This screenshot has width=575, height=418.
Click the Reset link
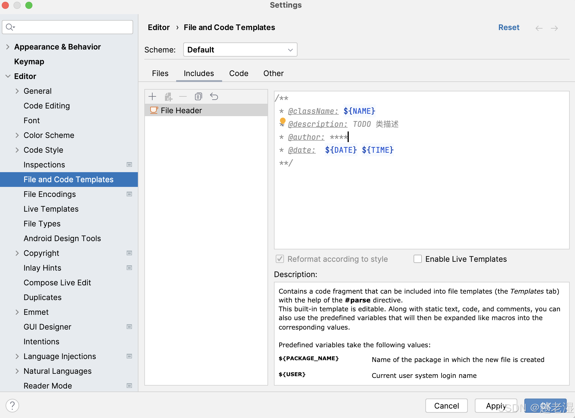pos(508,27)
